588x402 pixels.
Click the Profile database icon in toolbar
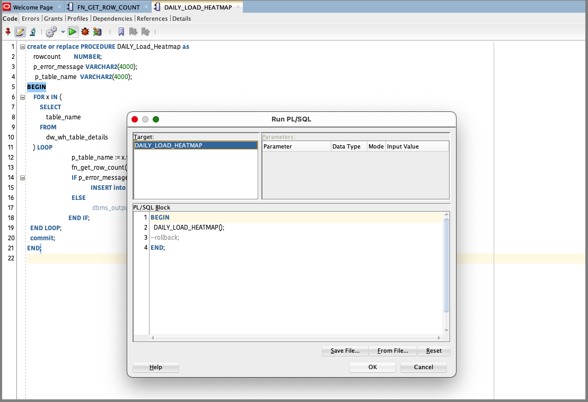pos(98,32)
